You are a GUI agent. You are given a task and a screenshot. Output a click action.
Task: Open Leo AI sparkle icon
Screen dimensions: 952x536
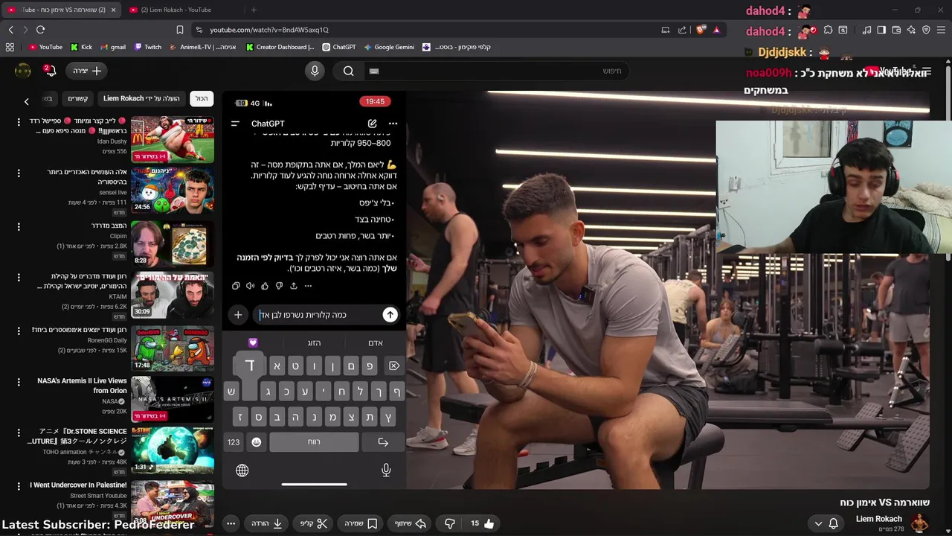click(x=911, y=30)
